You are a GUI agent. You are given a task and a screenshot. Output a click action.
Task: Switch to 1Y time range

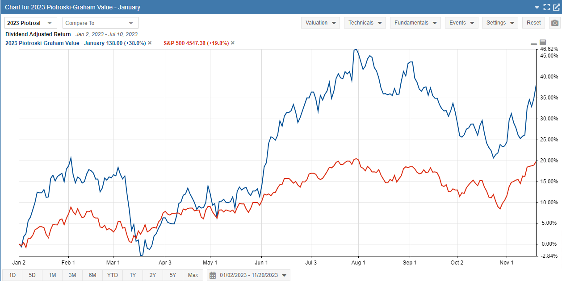133,275
